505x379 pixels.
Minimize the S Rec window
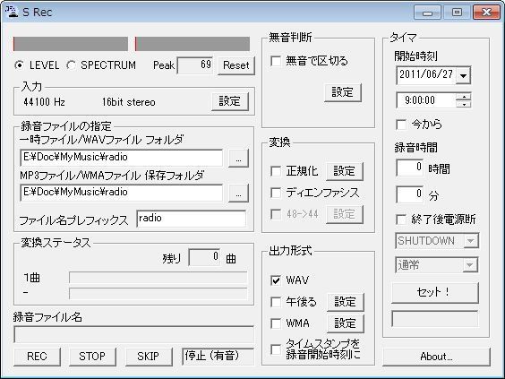tap(427, 13)
